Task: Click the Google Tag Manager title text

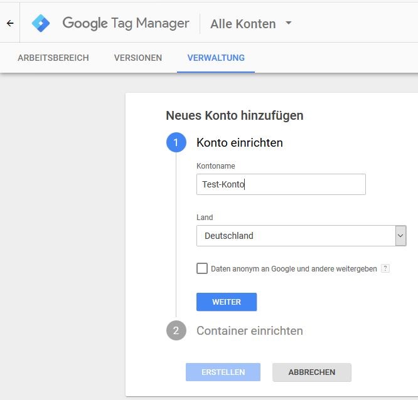Action: [x=126, y=23]
